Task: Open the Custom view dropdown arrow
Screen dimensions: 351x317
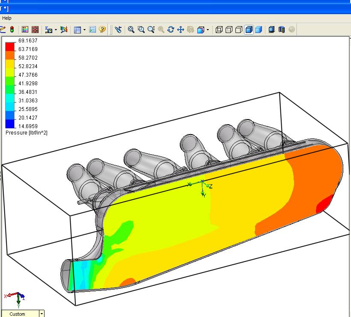Action: (x=42, y=314)
